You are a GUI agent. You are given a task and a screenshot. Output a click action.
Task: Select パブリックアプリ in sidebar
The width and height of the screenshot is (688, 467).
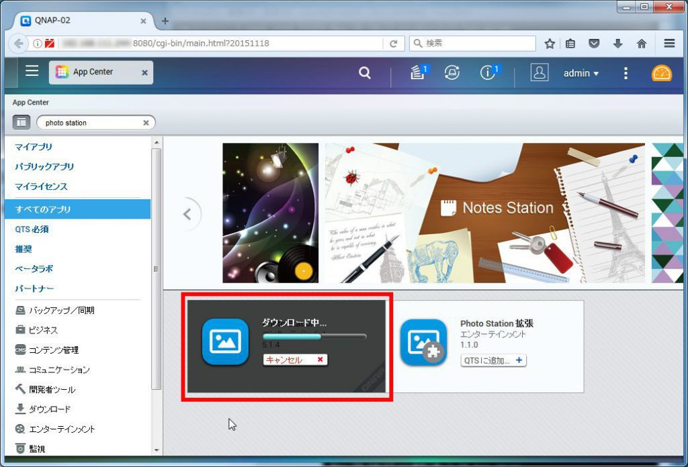point(44,166)
